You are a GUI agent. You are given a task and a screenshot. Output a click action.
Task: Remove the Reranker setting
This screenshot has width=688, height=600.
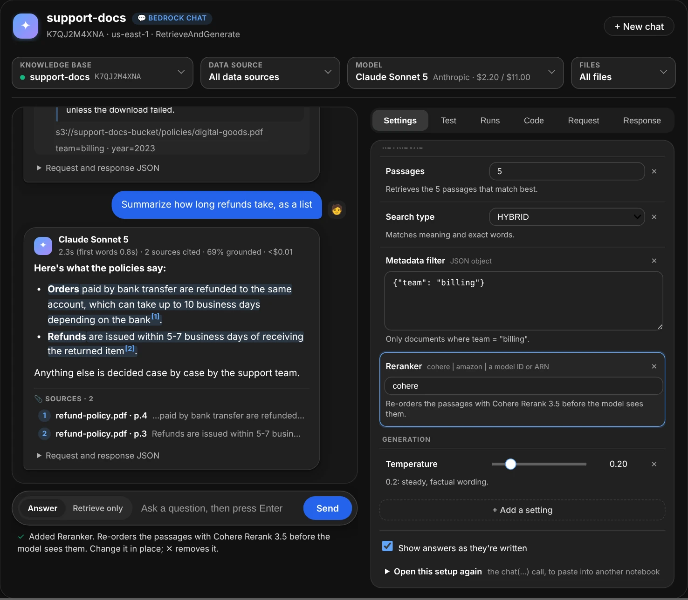pos(654,366)
